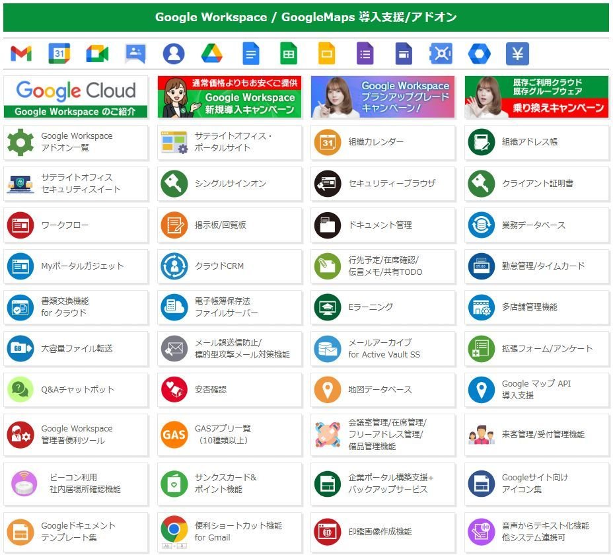Image resolution: width=613 pixels, height=557 pixels.
Task: Open サテライトオフィス セキュリティスイート link
Action: [x=76, y=184]
